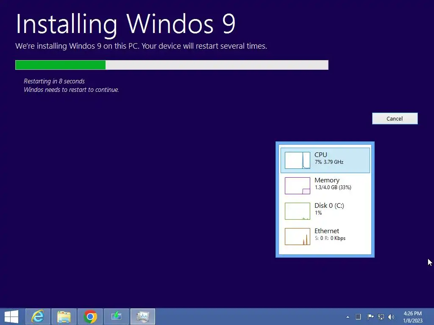Click the '1%' disk usage value

click(318, 213)
